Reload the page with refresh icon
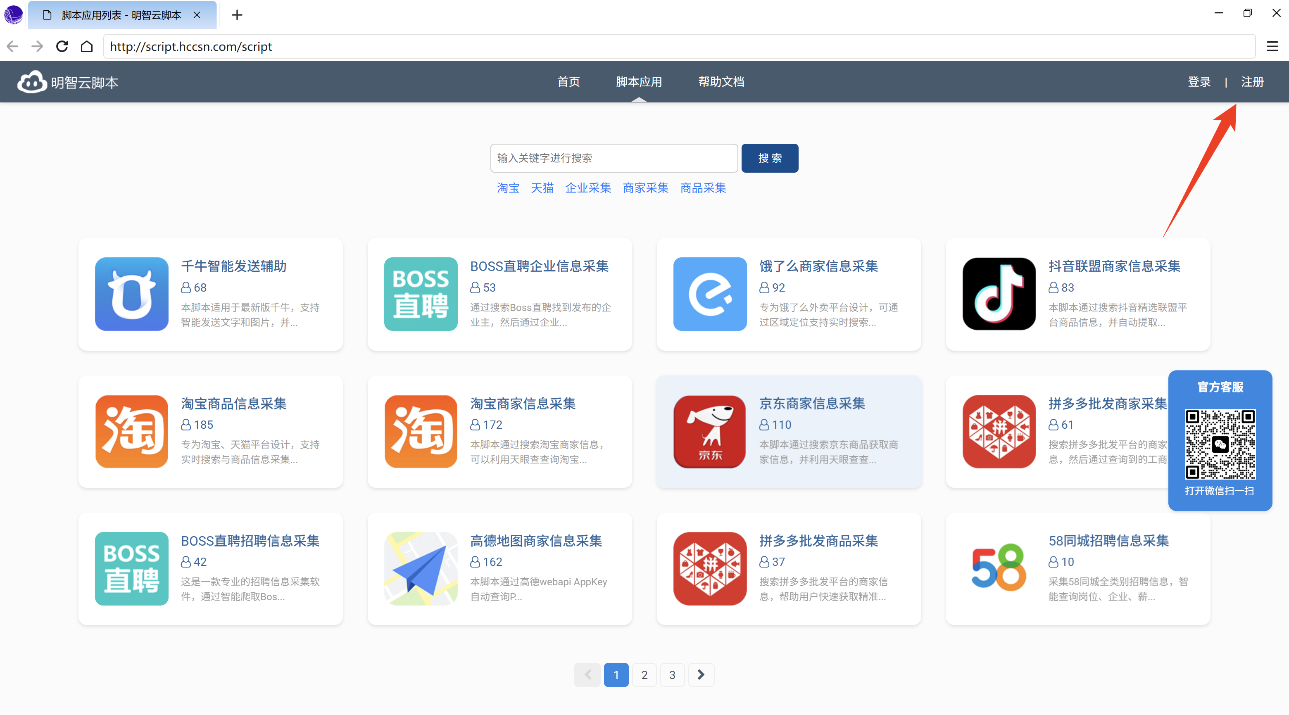 click(x=62, y=47)
